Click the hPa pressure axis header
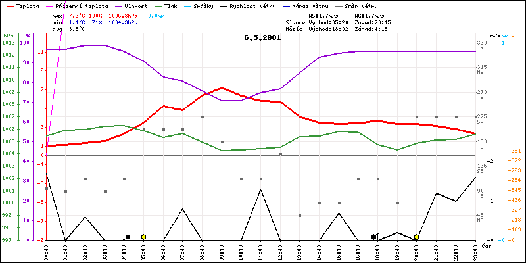This screenshot has height=263, width=526. [8, 35]
